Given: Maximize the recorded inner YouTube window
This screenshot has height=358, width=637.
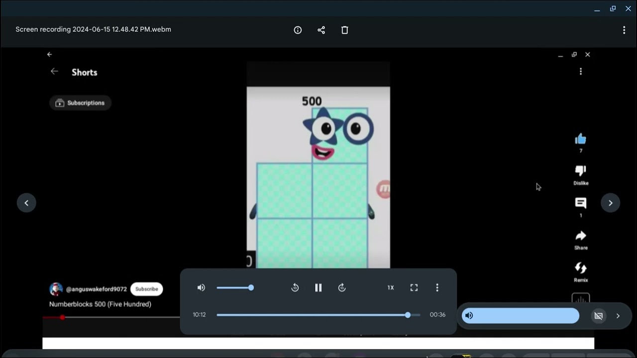Looking at the screenshot, I should click(x=574, y=55).
